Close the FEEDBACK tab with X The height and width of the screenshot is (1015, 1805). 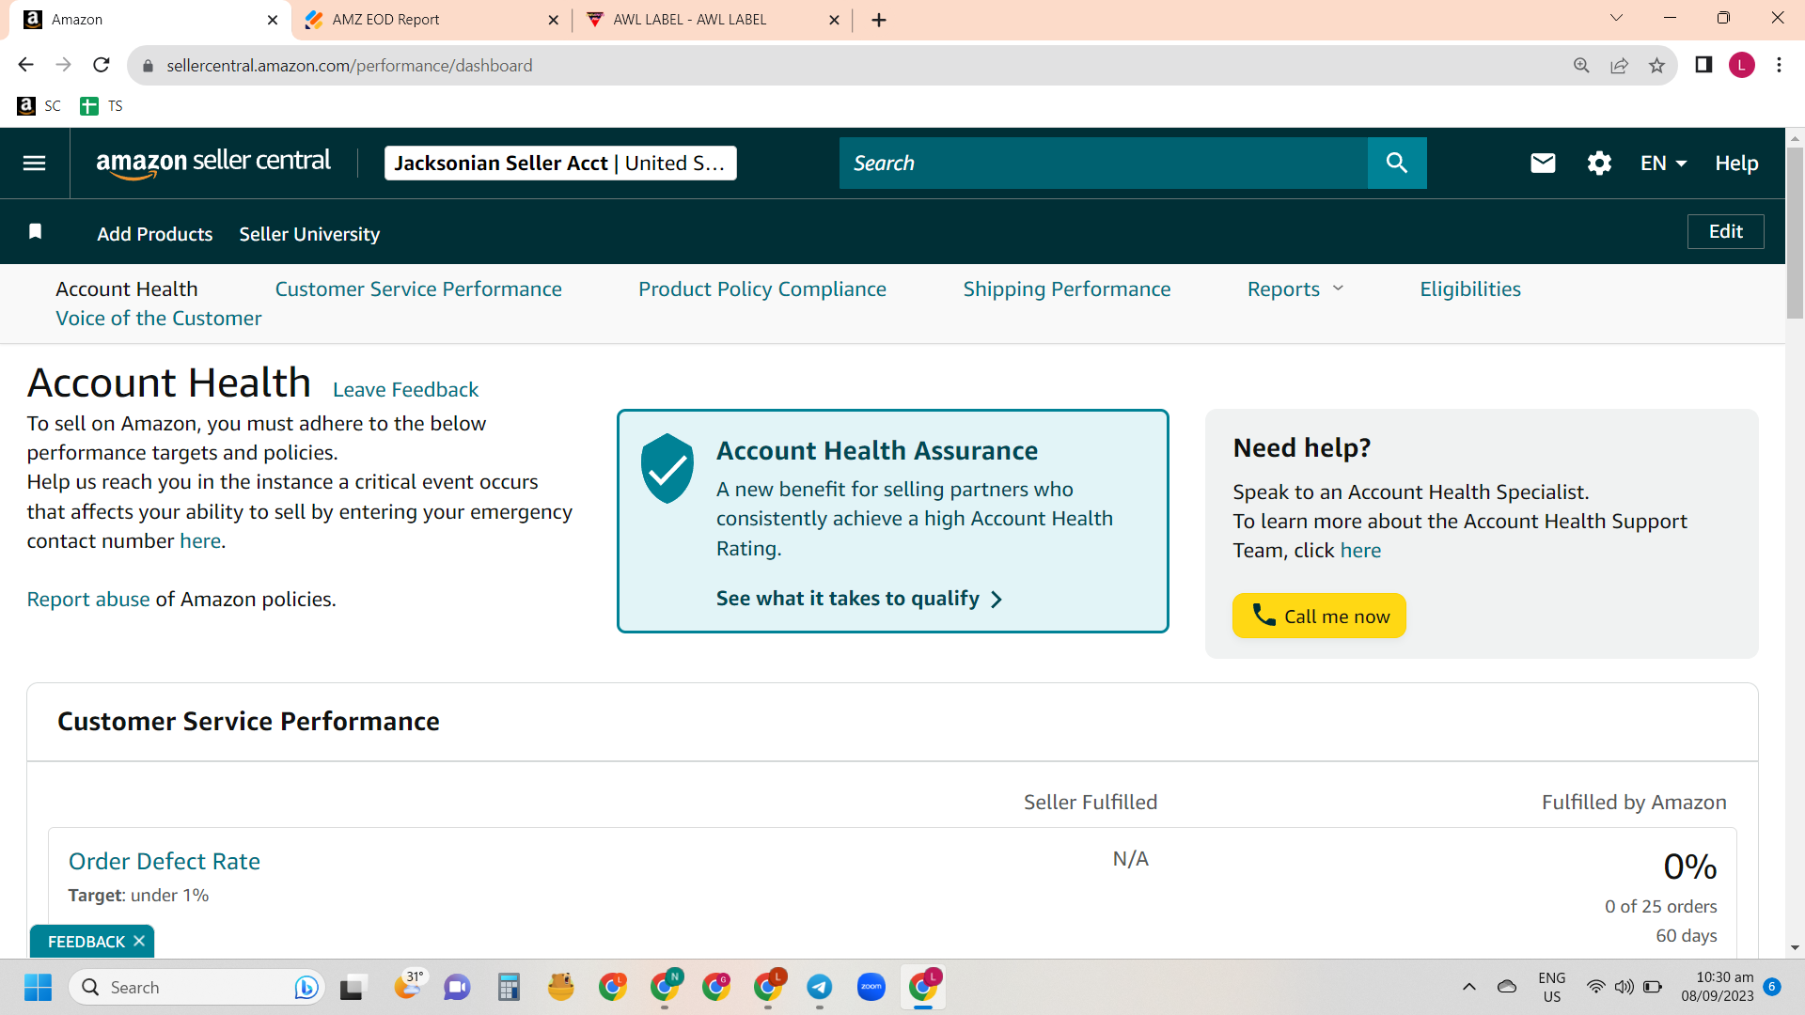pyautogui.click(x=139, y=941)
